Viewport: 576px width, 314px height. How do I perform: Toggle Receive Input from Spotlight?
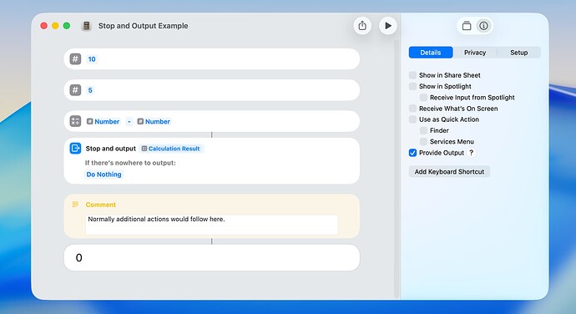coord(423,98)
